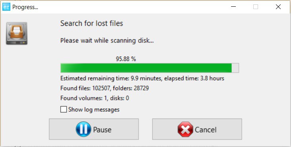
Task: Pause the disk scan
Action: point(94,129)
